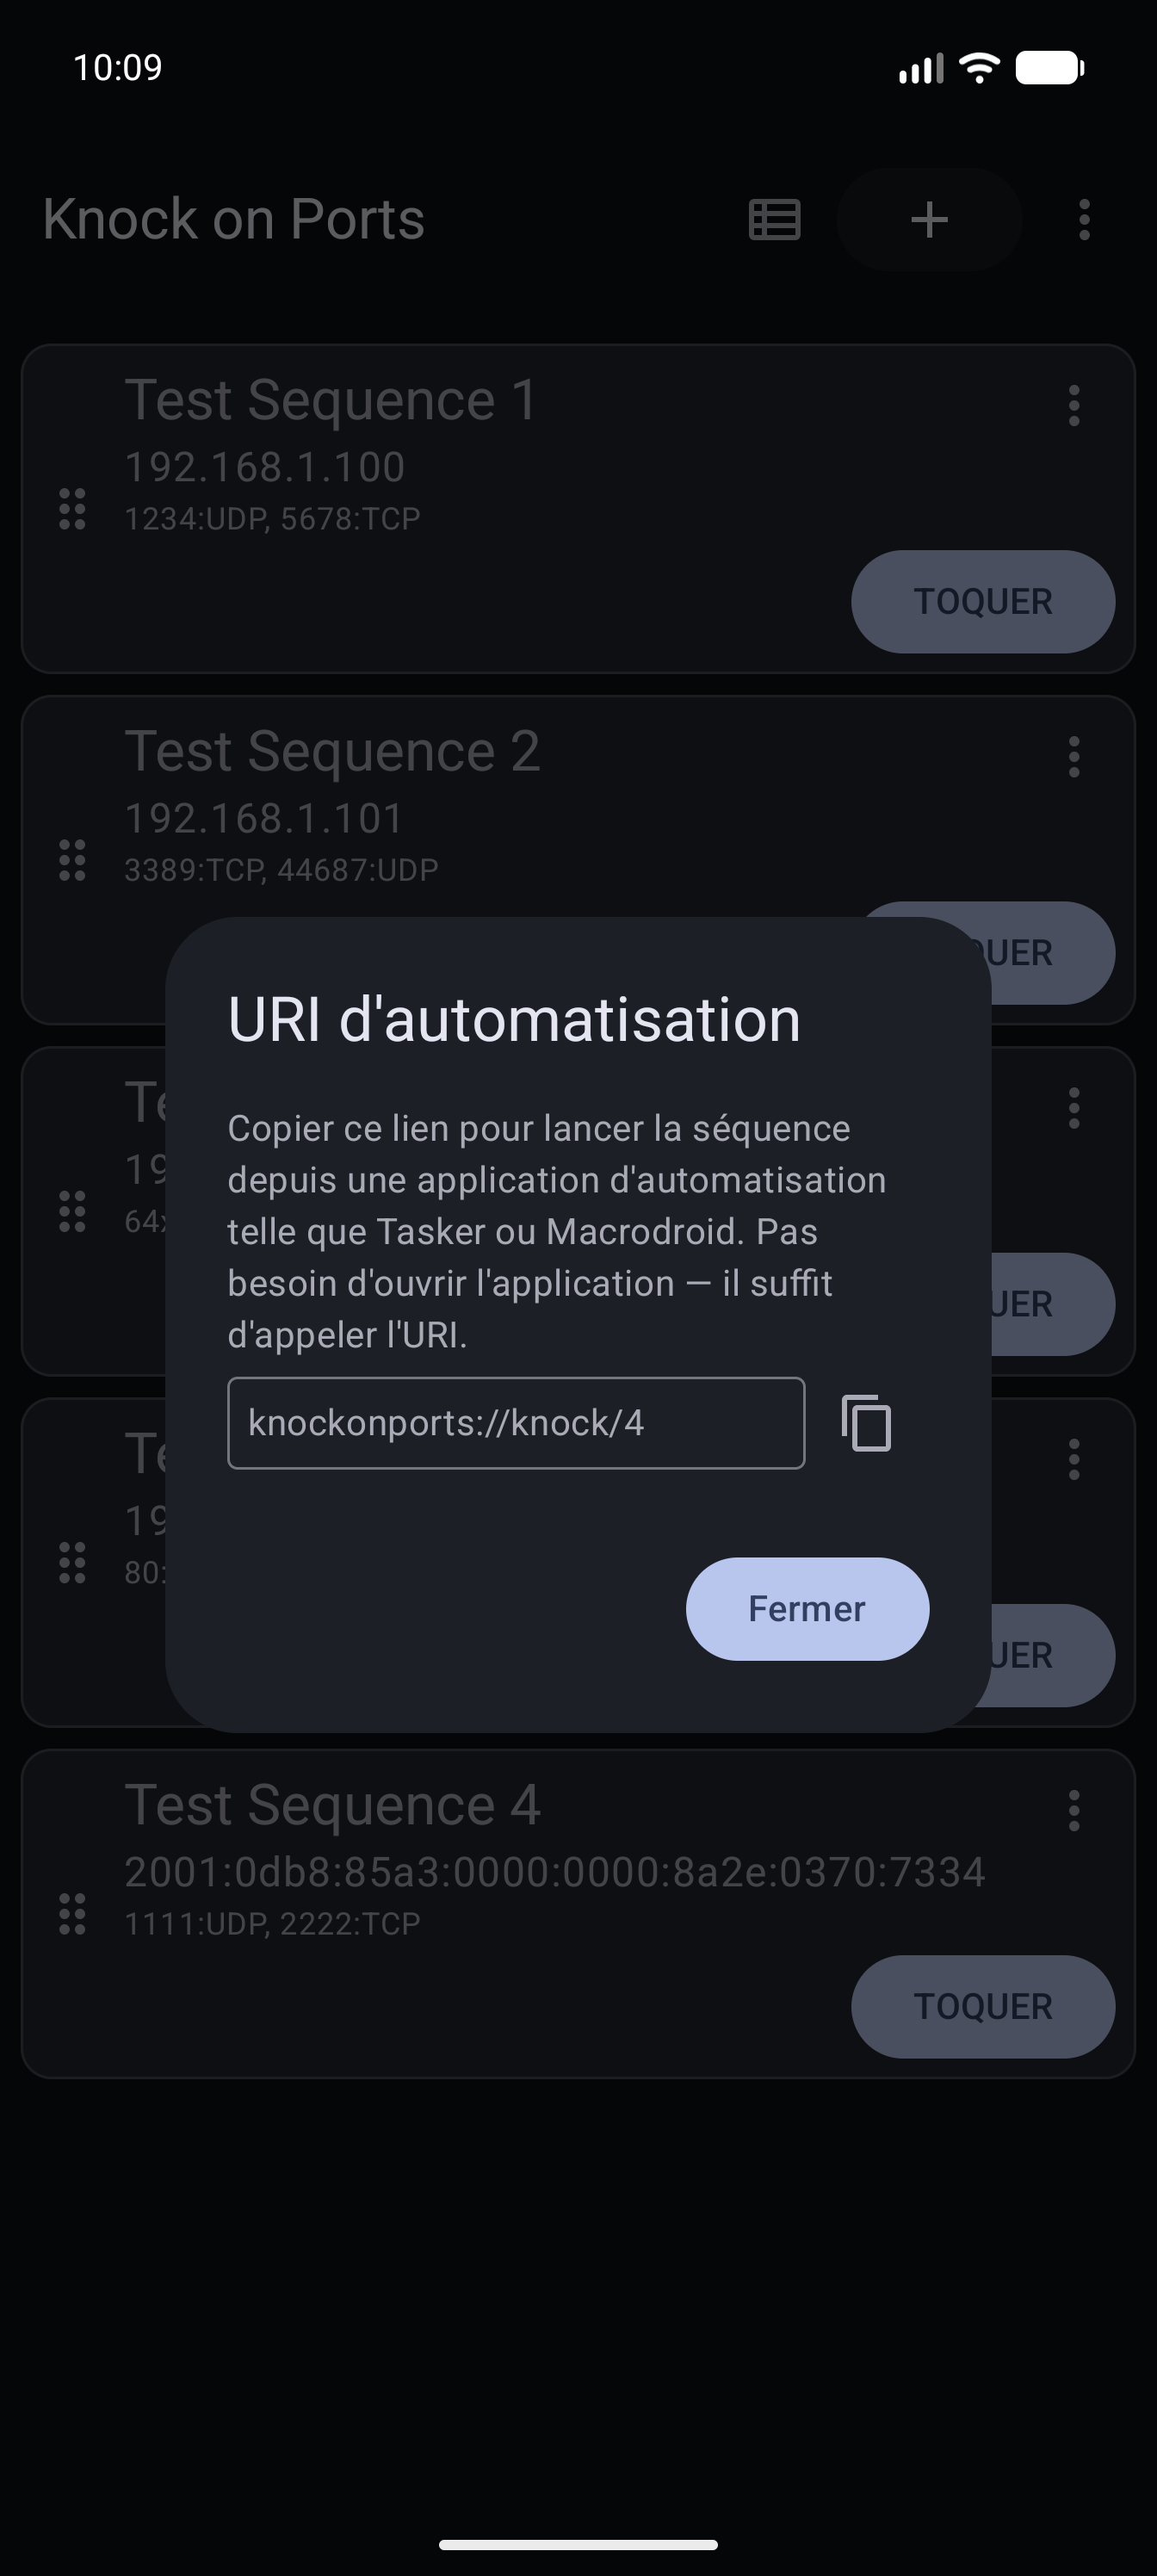This screenshot has width=1157, height=2576.
Task: Tap the 192.168.1.101 address of Sequence 2
Action: click(x=264, y=818)
